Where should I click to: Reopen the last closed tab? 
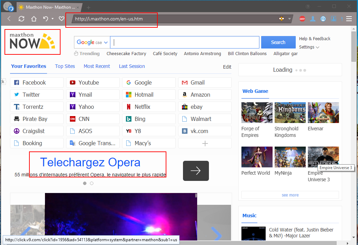[46, 19]
